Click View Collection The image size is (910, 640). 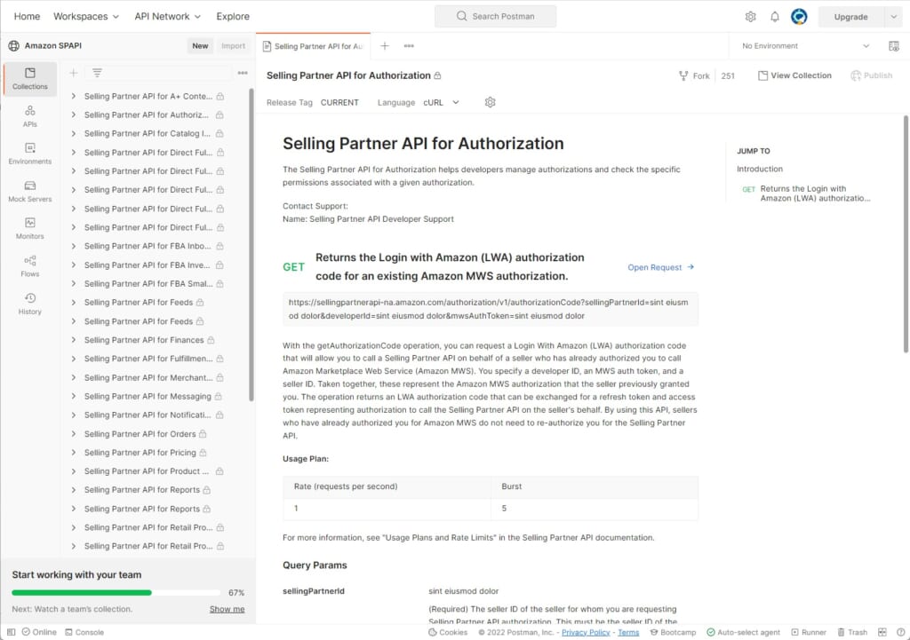tap(794, 75)
